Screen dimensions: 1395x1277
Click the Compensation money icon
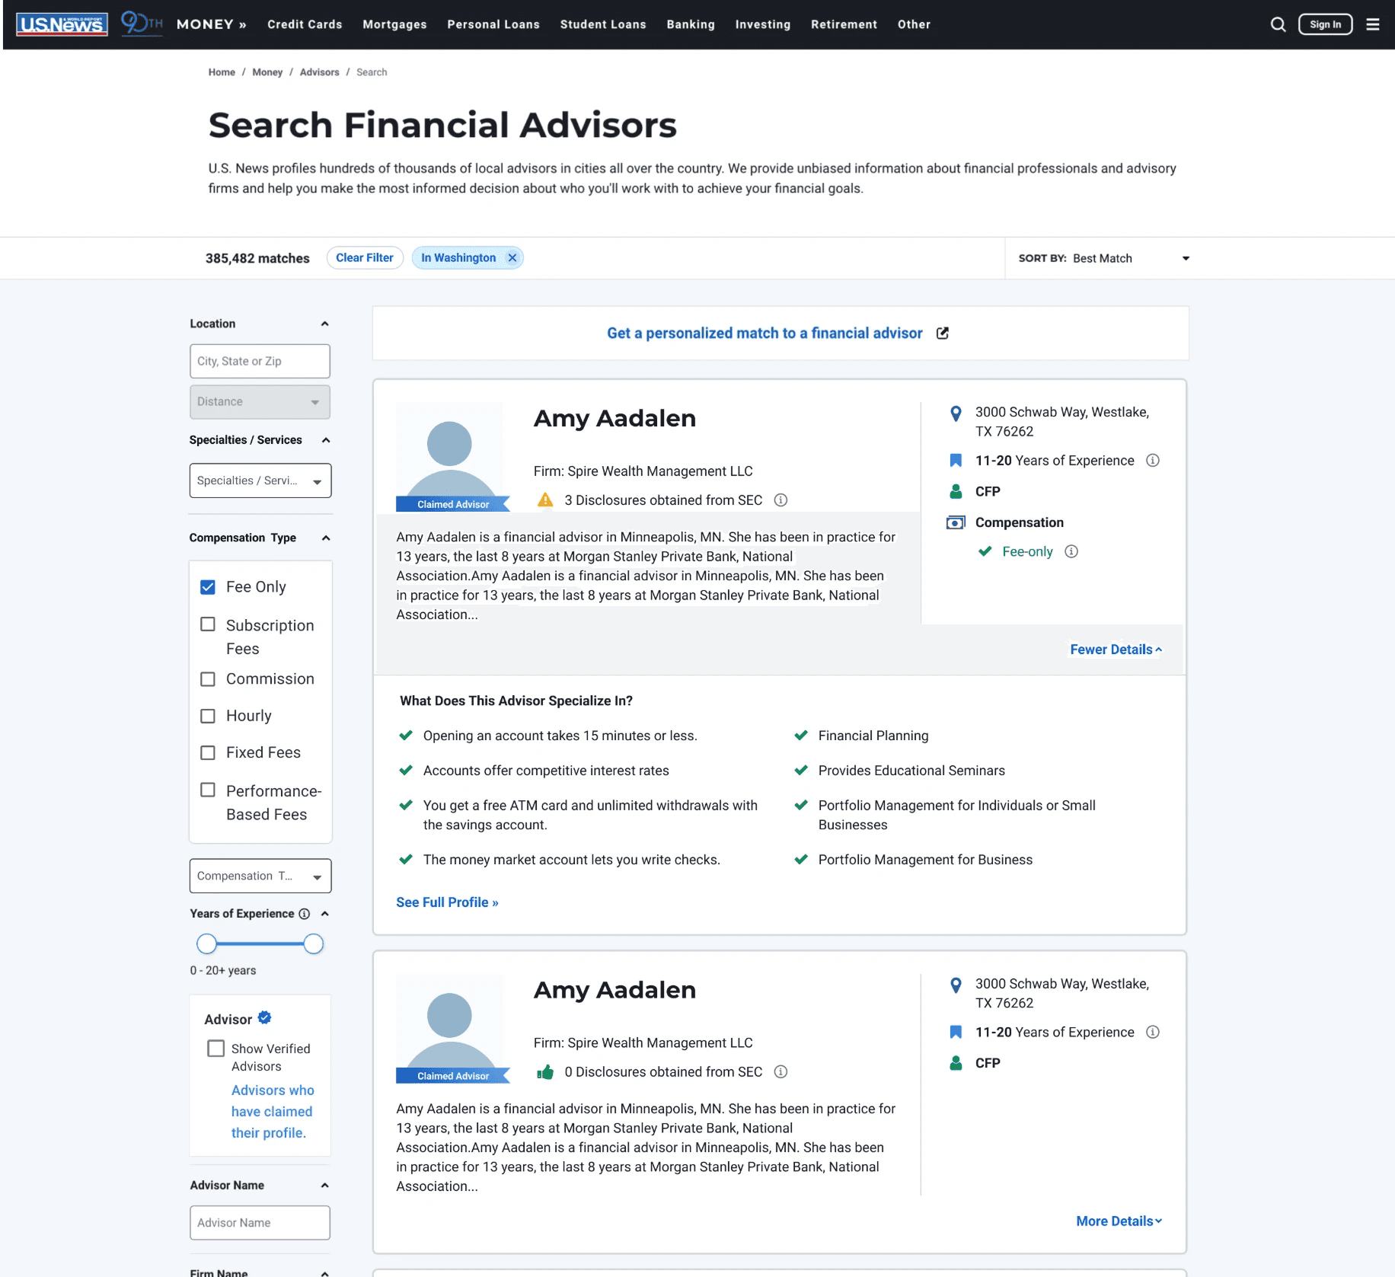point(956,523)
